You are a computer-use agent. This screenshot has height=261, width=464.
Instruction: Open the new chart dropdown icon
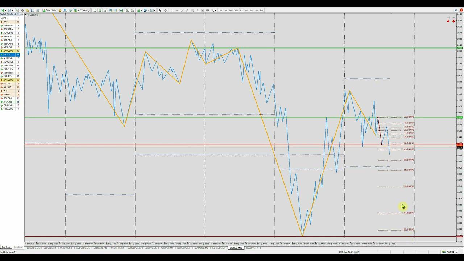[x=3, y=10]
